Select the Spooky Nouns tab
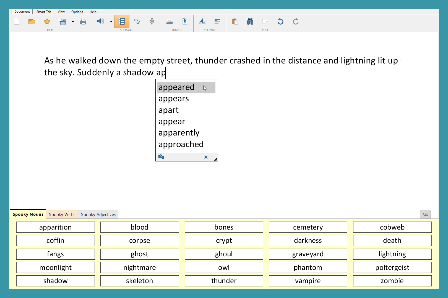Screen dimensions: 448x298 (28, 214)
